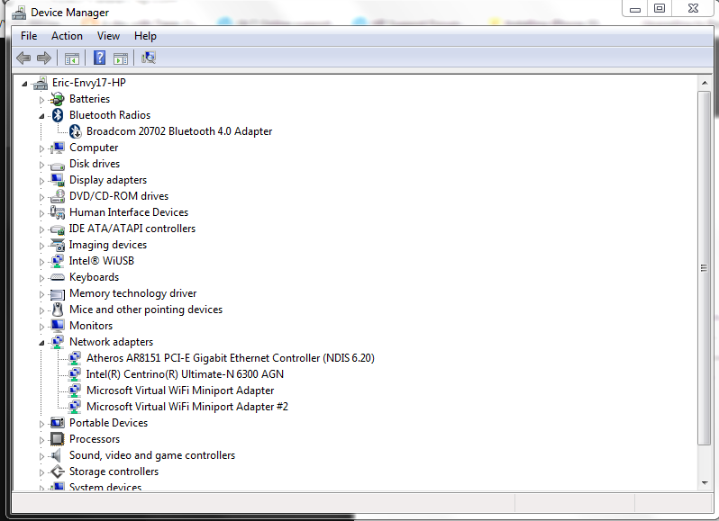
Task: Click the Mice and pointing devices icon
Action: click(x=58, y=310)
